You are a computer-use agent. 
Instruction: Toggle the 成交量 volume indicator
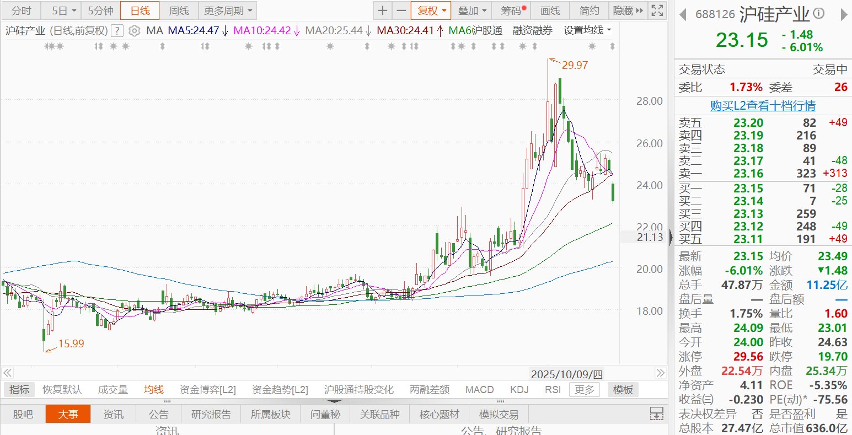click(x=112, y=390)
